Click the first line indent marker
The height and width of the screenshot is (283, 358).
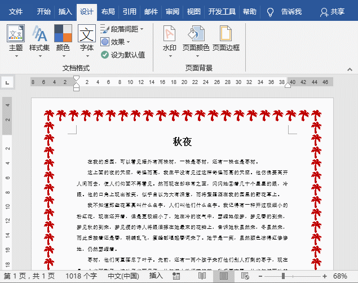(77, 78)
